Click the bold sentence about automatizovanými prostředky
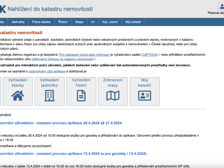Screen dimensions: 224x168 [x=95, y=65]
